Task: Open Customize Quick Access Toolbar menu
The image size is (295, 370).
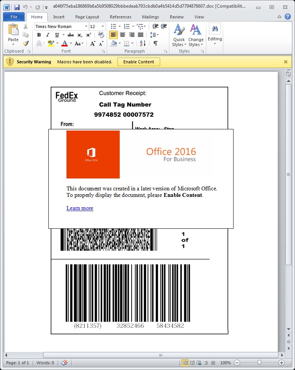Action: coord(46,7)
